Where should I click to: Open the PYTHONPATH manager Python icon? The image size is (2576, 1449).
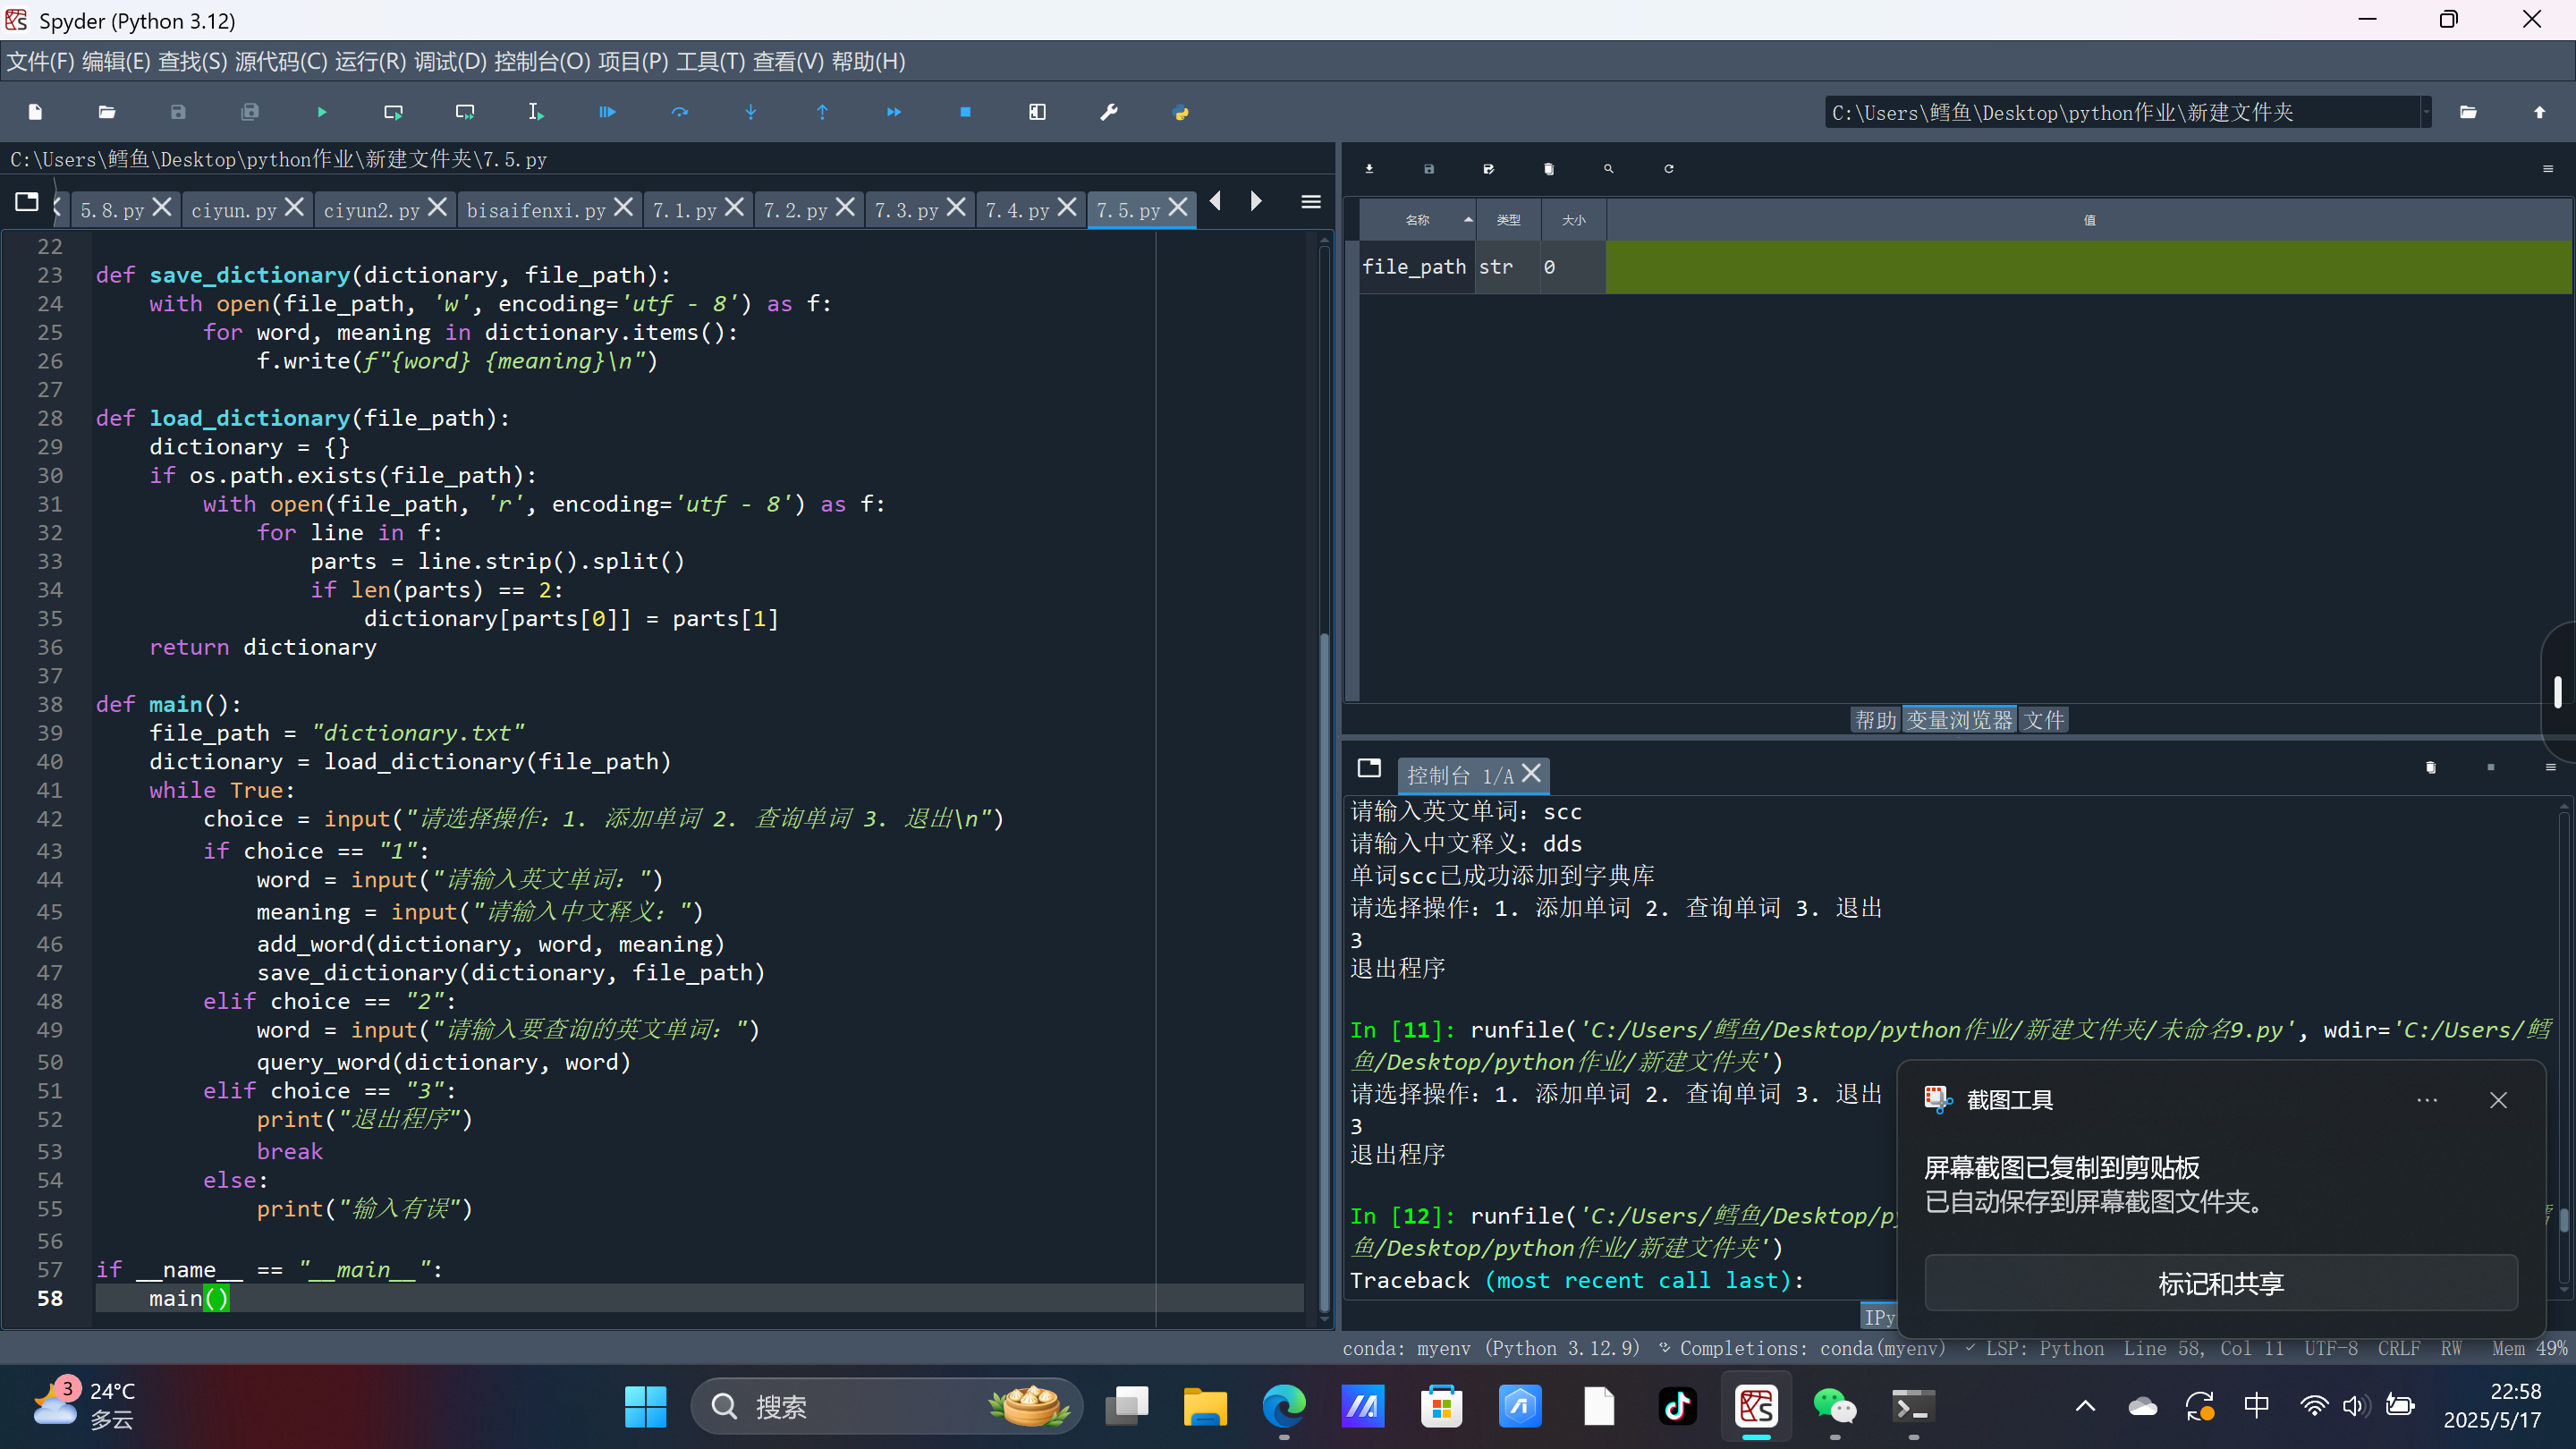click(1180, 112)
